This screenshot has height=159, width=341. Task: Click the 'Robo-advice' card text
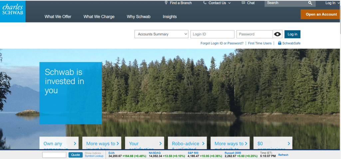pos(185,144)
